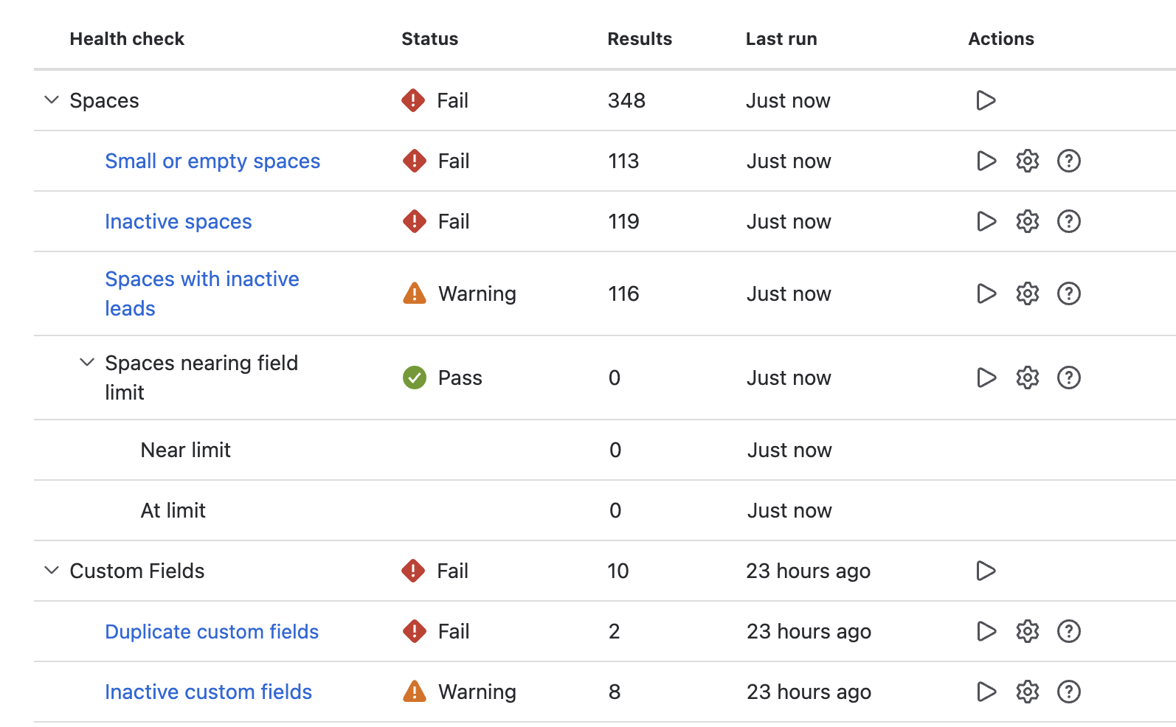Image resolution: width=1176 pixels, height=727 pixels.
Task: Collapse the Custom Fields group
Action: pos(52,570)
